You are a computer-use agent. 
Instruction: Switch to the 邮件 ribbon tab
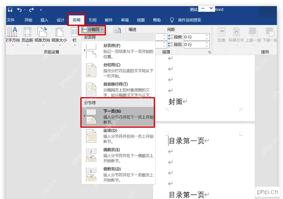click(x=109, y=20)
